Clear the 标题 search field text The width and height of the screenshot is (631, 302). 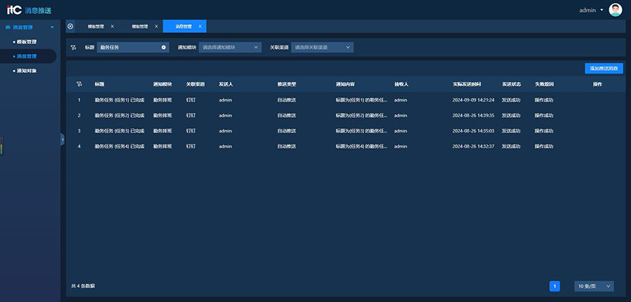coord(163,48)
